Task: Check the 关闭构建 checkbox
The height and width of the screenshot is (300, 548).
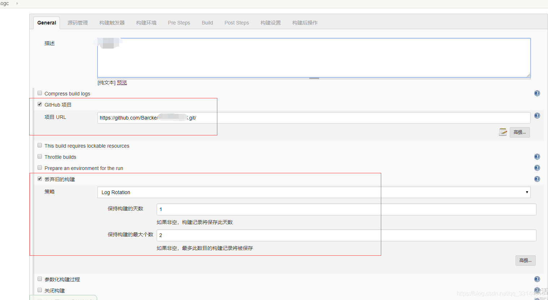Action: point(40,290)
